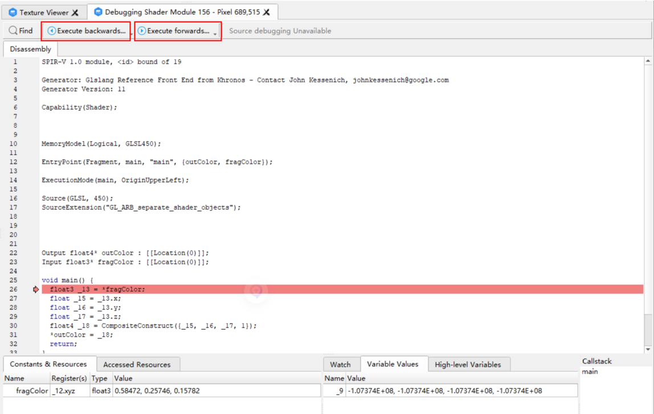Click the void main() { line

pos(68,280)
